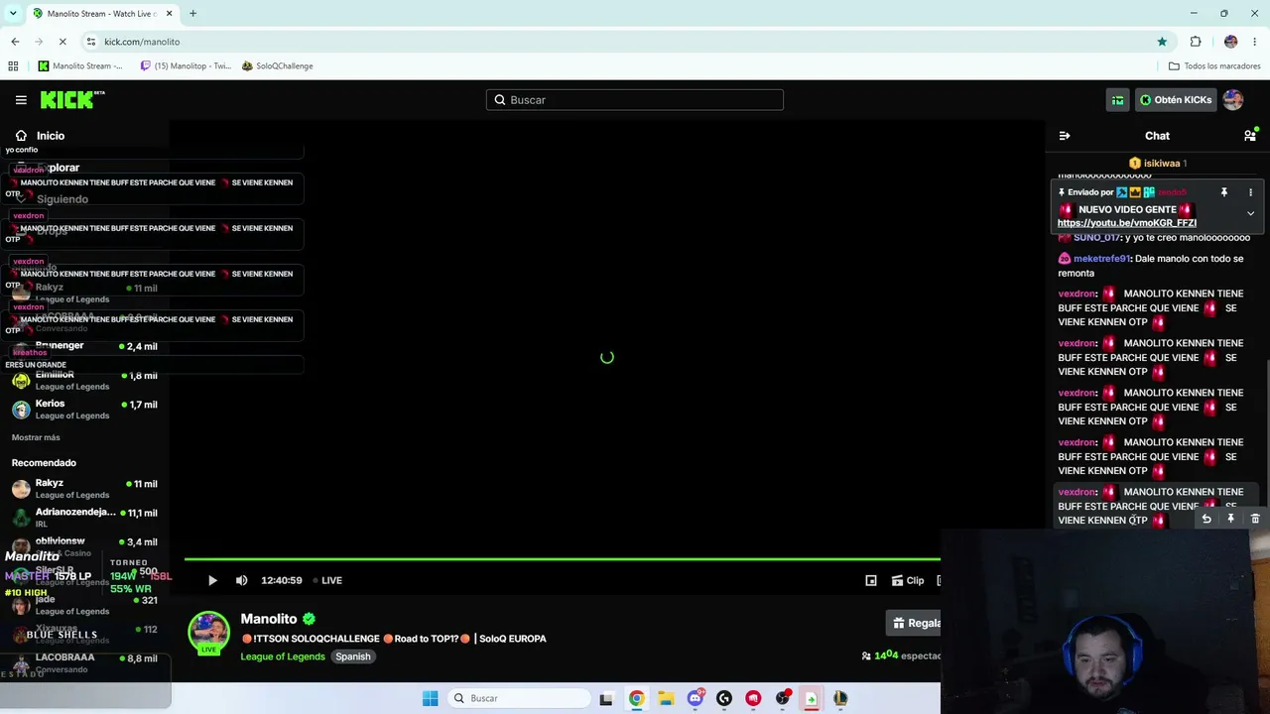This screenshot has width=1270, height=714.
Task: Click the green stream progress bar
Action: pos(562,559)
